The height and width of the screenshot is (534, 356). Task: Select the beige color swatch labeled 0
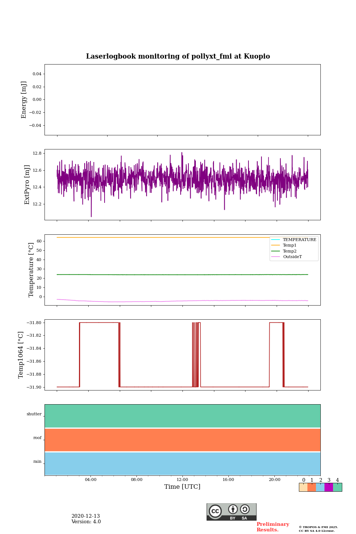coord(303,487)
